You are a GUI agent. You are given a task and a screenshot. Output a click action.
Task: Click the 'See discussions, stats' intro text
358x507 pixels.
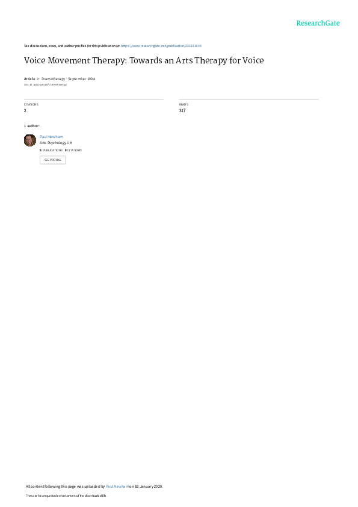tap(72, 46)
